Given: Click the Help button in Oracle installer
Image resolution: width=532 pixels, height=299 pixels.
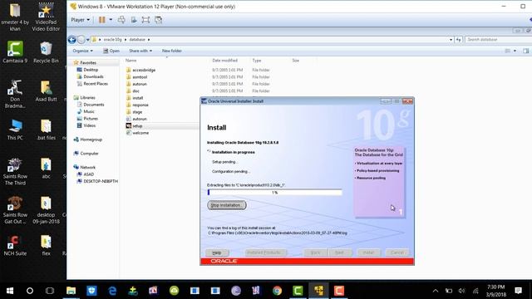Looking at the screenshot, I should pos(217,252).
